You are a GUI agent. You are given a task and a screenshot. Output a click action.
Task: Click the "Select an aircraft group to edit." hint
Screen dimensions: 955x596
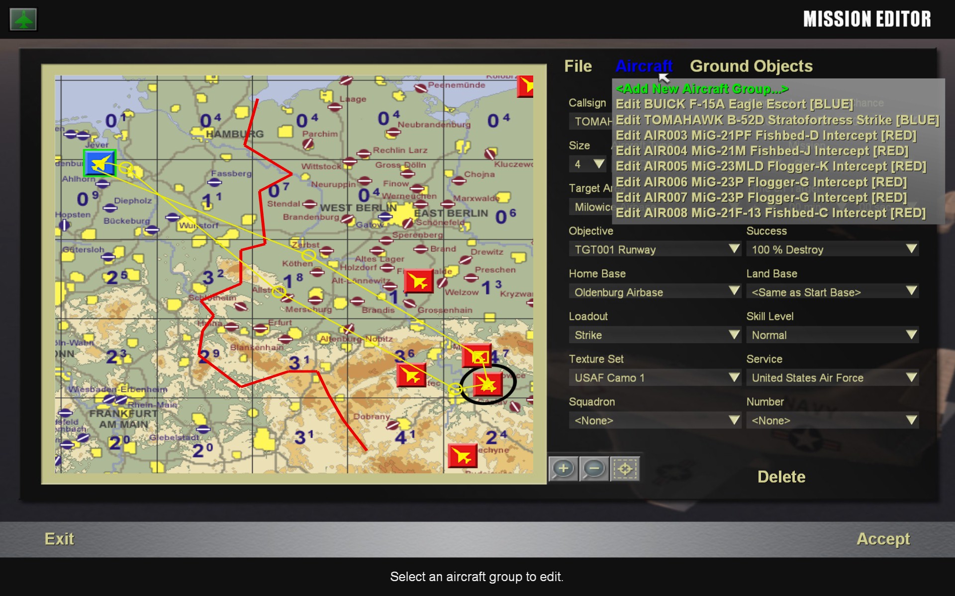point(477,577)
